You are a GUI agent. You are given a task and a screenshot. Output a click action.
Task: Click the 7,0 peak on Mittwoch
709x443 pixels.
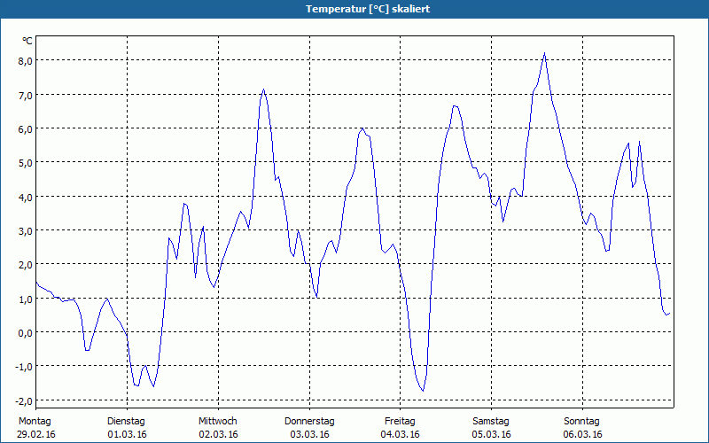263,89
